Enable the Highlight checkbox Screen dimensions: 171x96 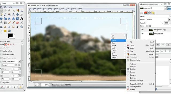[x=1, y=82]
